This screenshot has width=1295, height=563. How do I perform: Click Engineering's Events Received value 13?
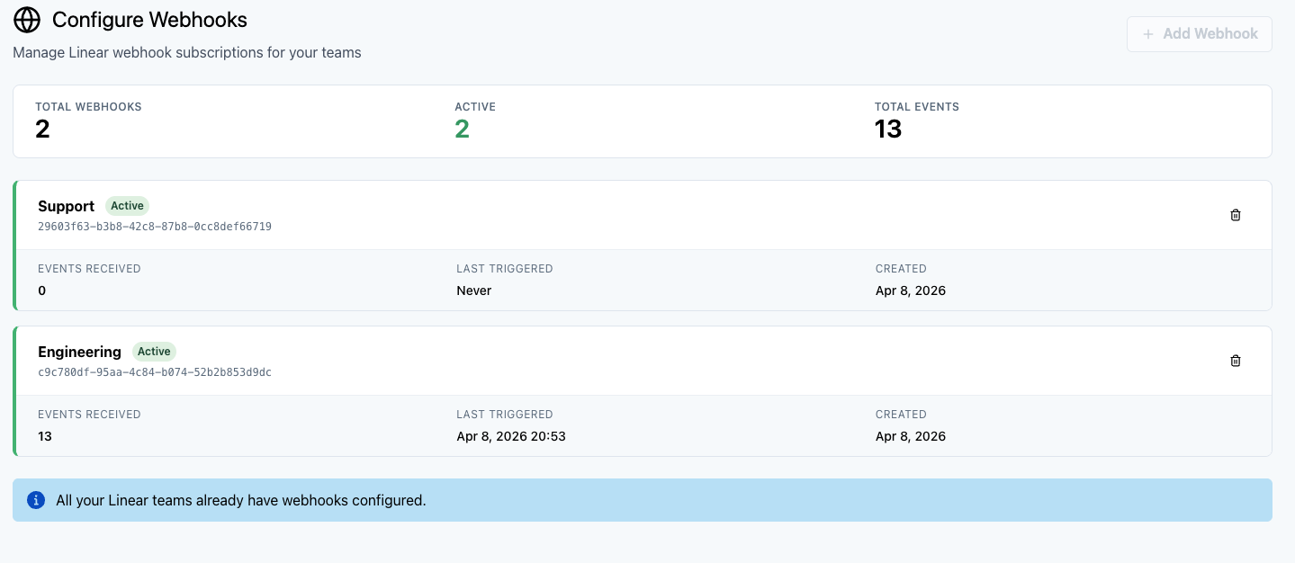click(45, 436)
